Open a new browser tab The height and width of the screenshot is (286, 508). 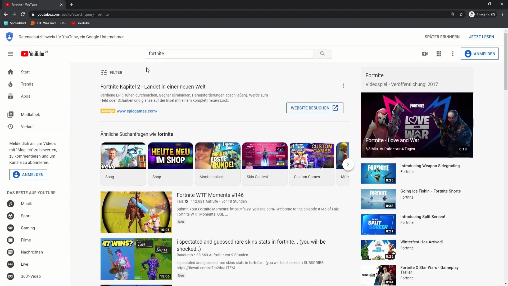pyautogui.click(x=71, y=5)
